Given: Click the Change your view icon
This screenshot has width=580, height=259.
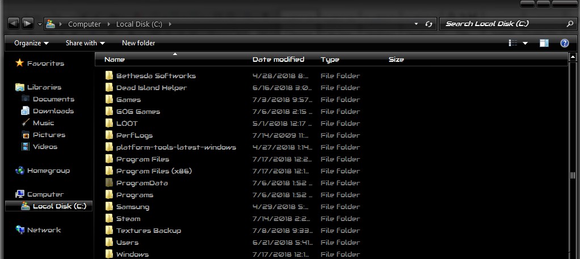Looking at the screenshot, I should [x=512, y=43].
